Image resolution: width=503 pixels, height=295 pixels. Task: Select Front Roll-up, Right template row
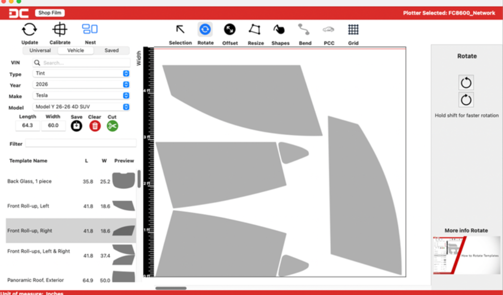tap(71, 231)
